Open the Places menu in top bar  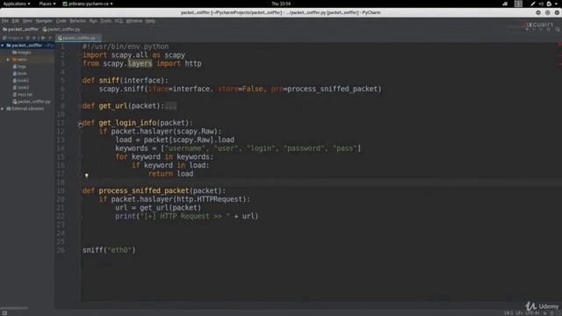coord(47,4)
